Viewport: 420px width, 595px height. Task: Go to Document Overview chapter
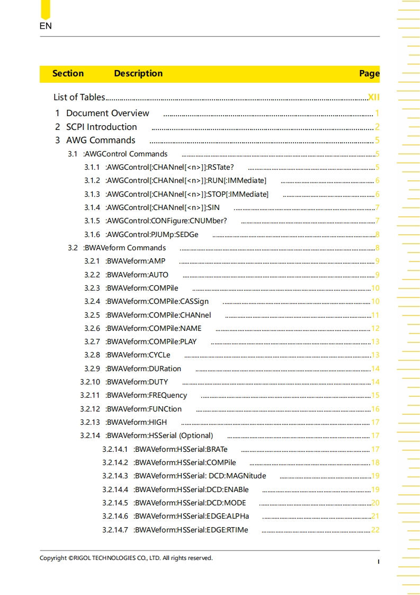coord(108,113)
